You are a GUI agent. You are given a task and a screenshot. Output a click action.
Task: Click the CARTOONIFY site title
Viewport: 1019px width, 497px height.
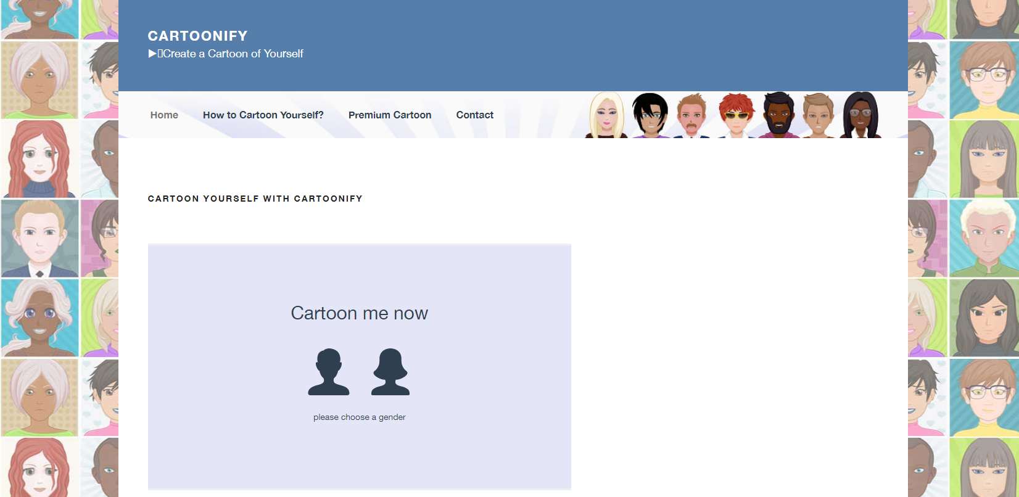pyautogui.click(x=197, y=36)
